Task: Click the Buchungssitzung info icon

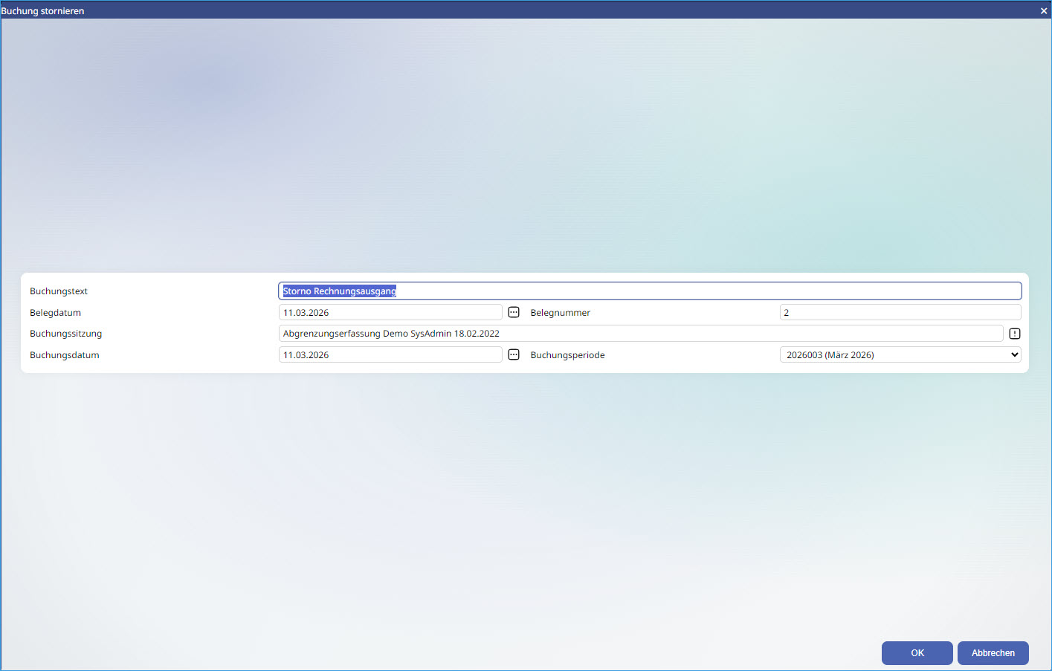Action: [1015, 334]
